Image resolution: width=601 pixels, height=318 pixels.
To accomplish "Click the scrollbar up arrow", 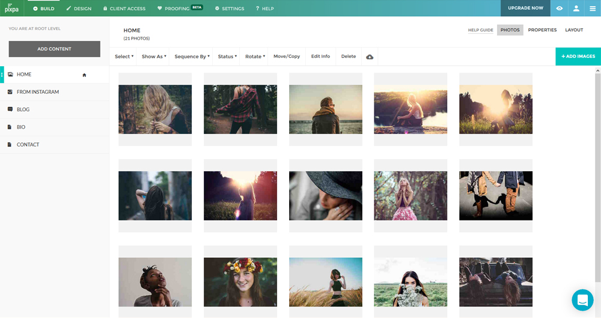I will [597, 70].
